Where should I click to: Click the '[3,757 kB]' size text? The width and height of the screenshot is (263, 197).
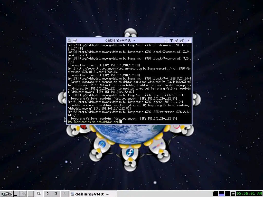point(83,55)
